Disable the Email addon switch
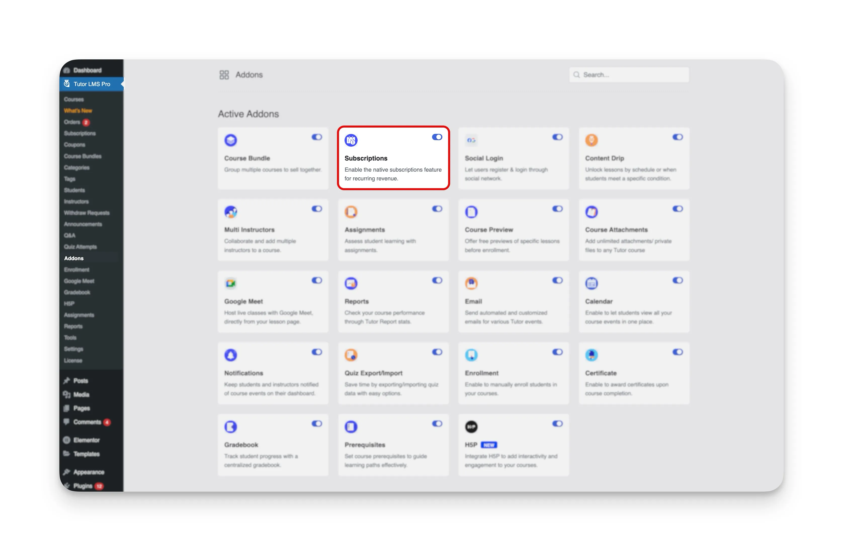 [557, 280]
